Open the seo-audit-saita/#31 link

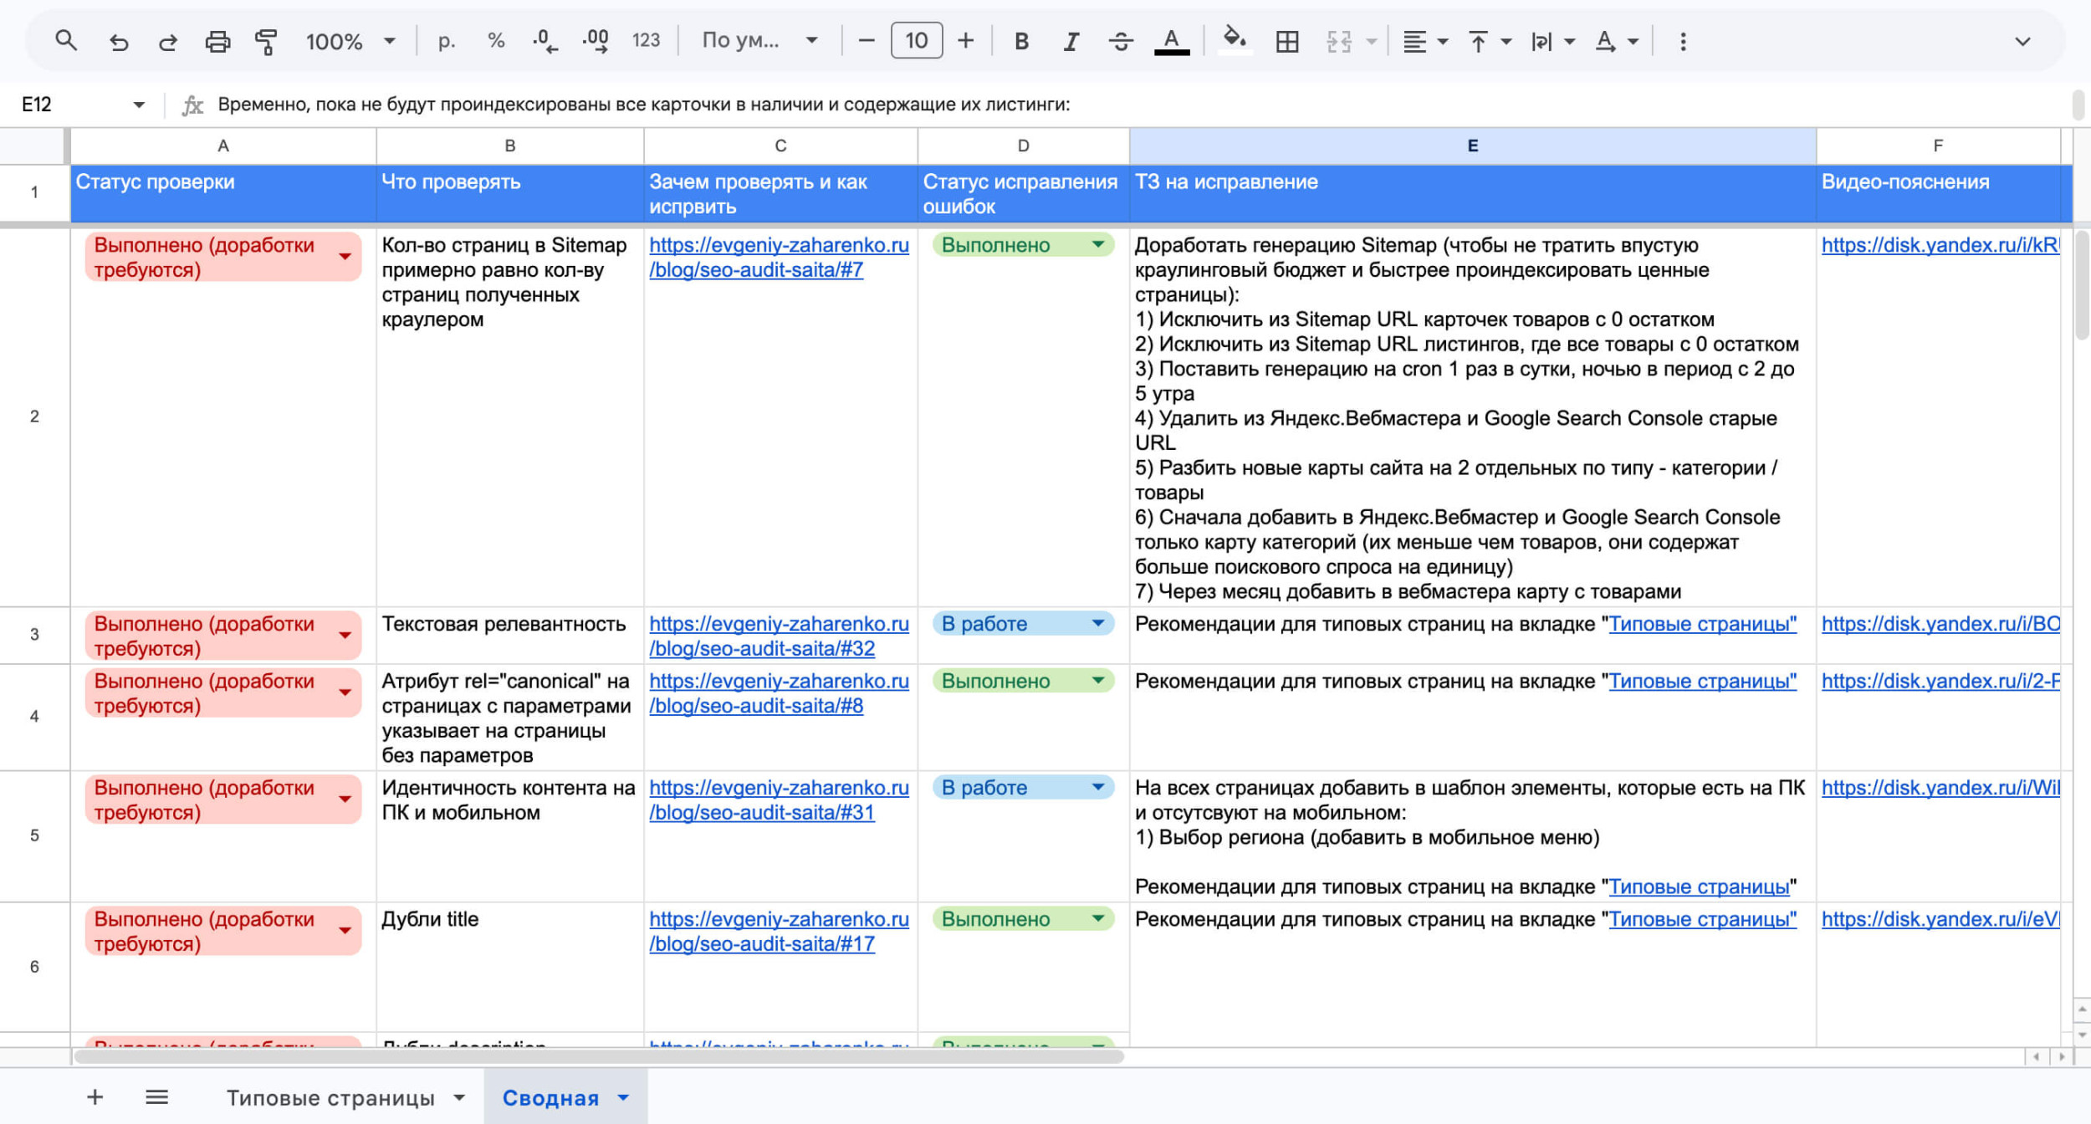[x=779, y=800]
